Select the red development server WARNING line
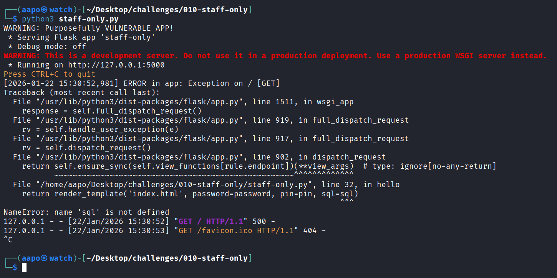Screen dimensions: 557x278 (x=275, y=56)
